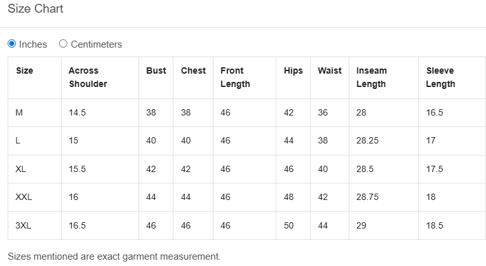Click the 3XL size row label
The image size is (486, 266).
[24, 225]
